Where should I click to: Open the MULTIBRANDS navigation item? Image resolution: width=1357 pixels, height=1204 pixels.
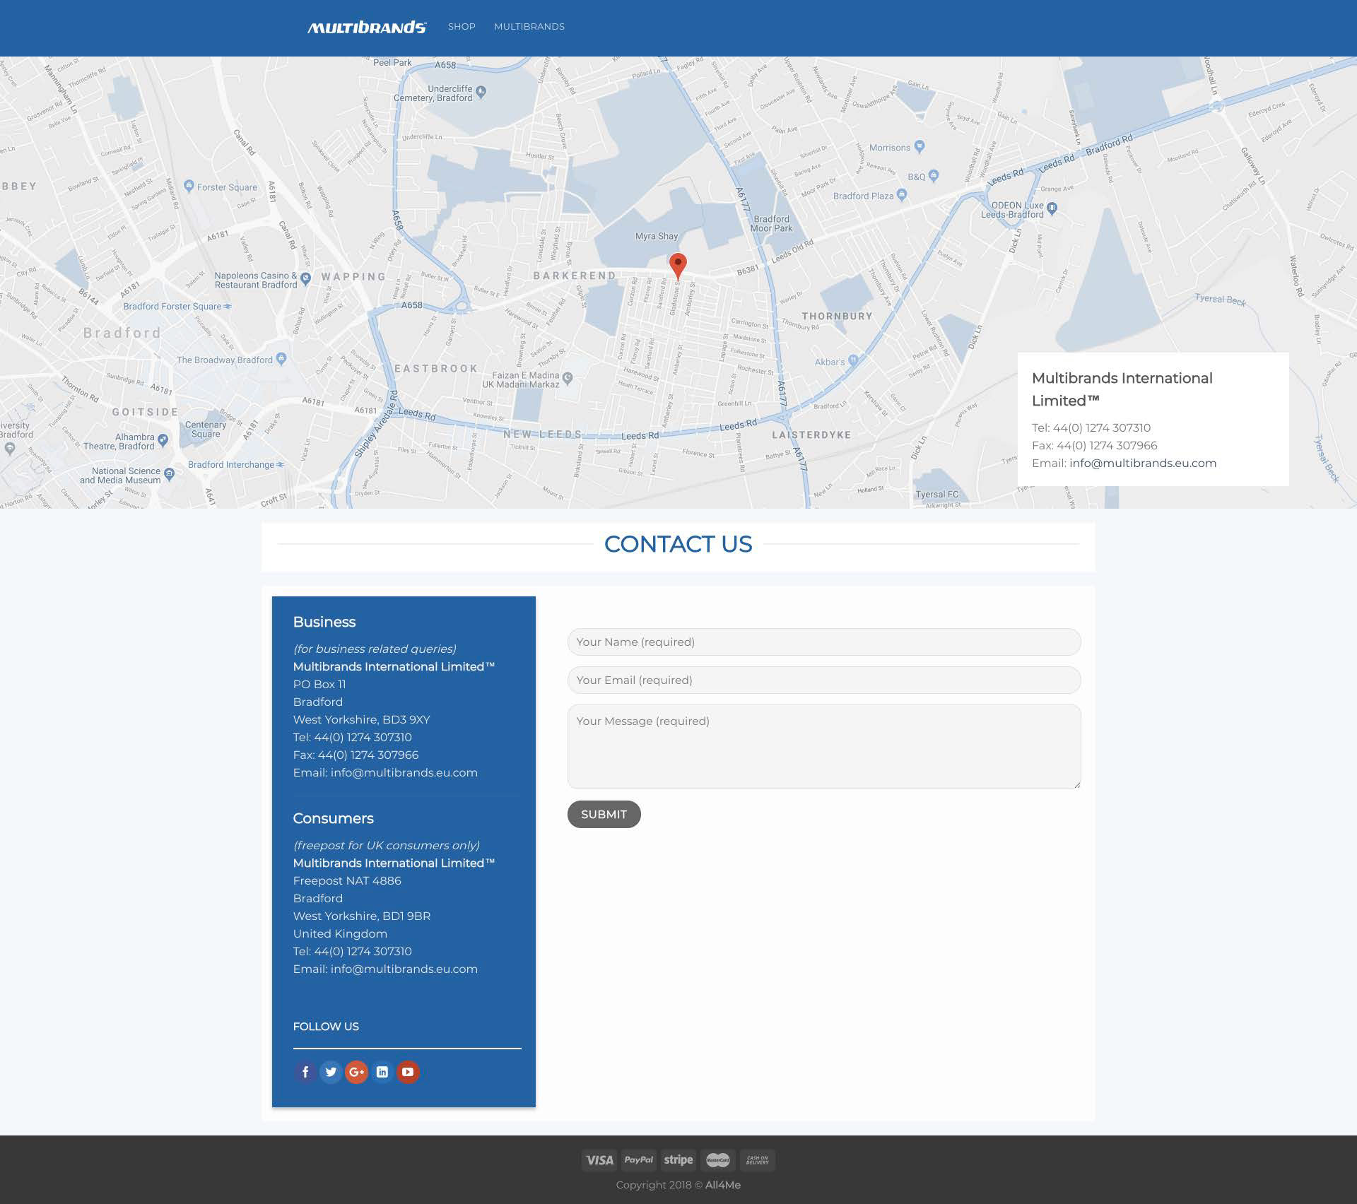pyautogui.click(x=529, y=26)
